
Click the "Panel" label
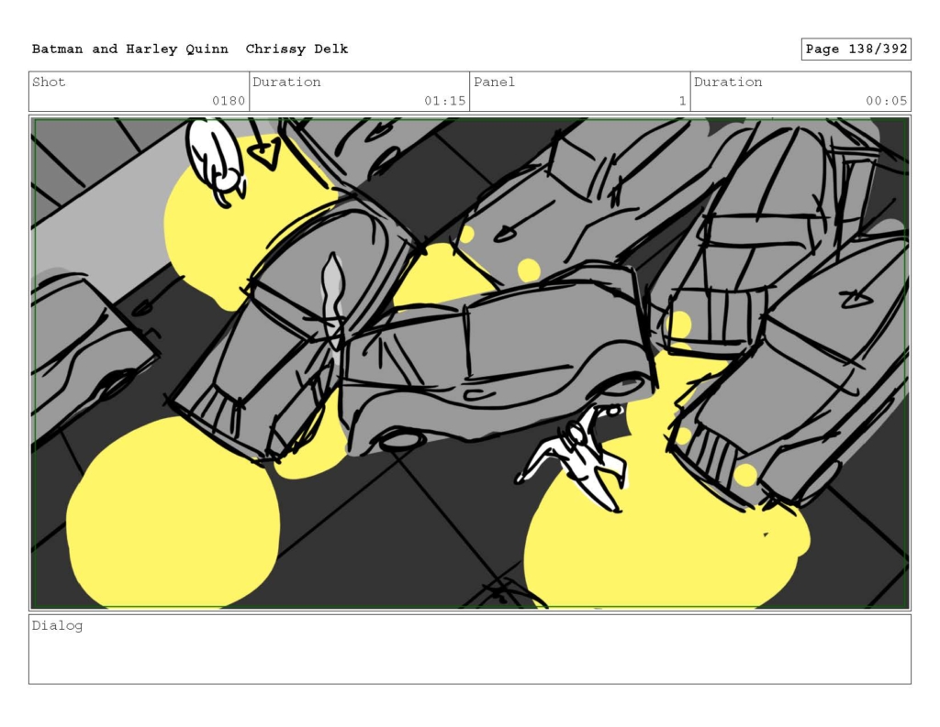(x=494, y=82)
